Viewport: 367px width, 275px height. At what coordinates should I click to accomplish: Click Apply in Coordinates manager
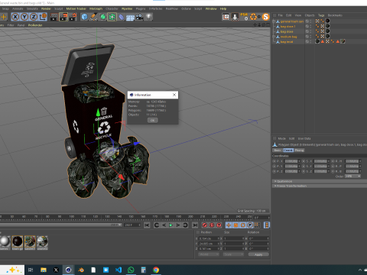258,254
